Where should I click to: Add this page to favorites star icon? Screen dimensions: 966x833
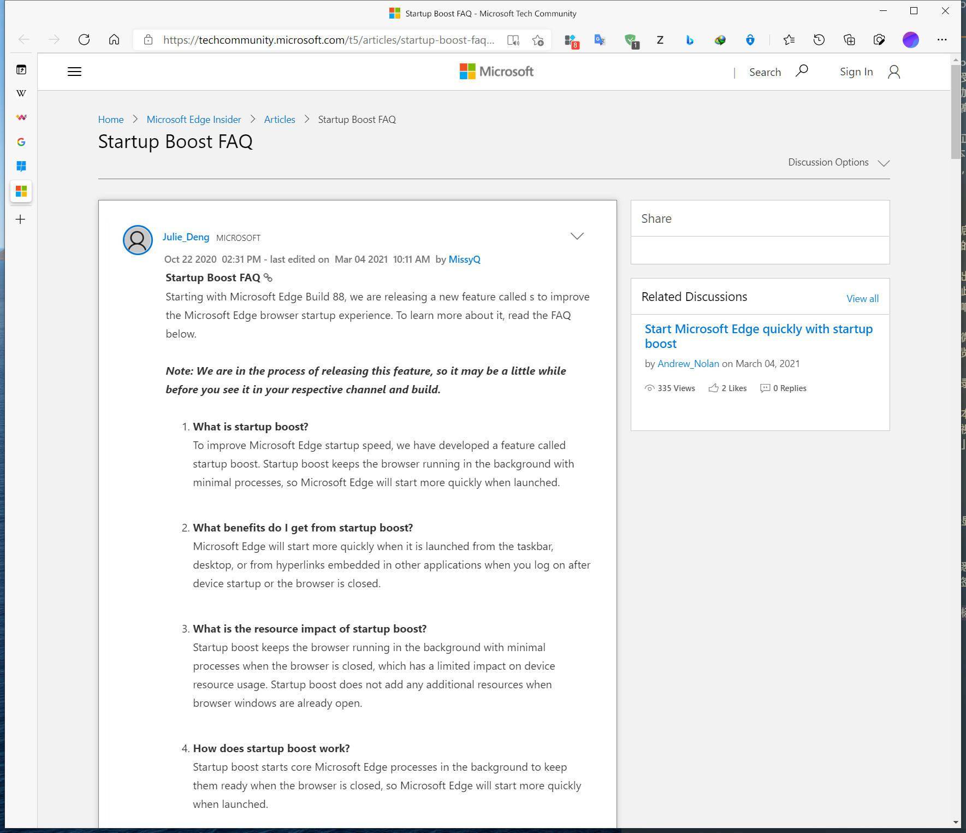[x=538, y=40]
